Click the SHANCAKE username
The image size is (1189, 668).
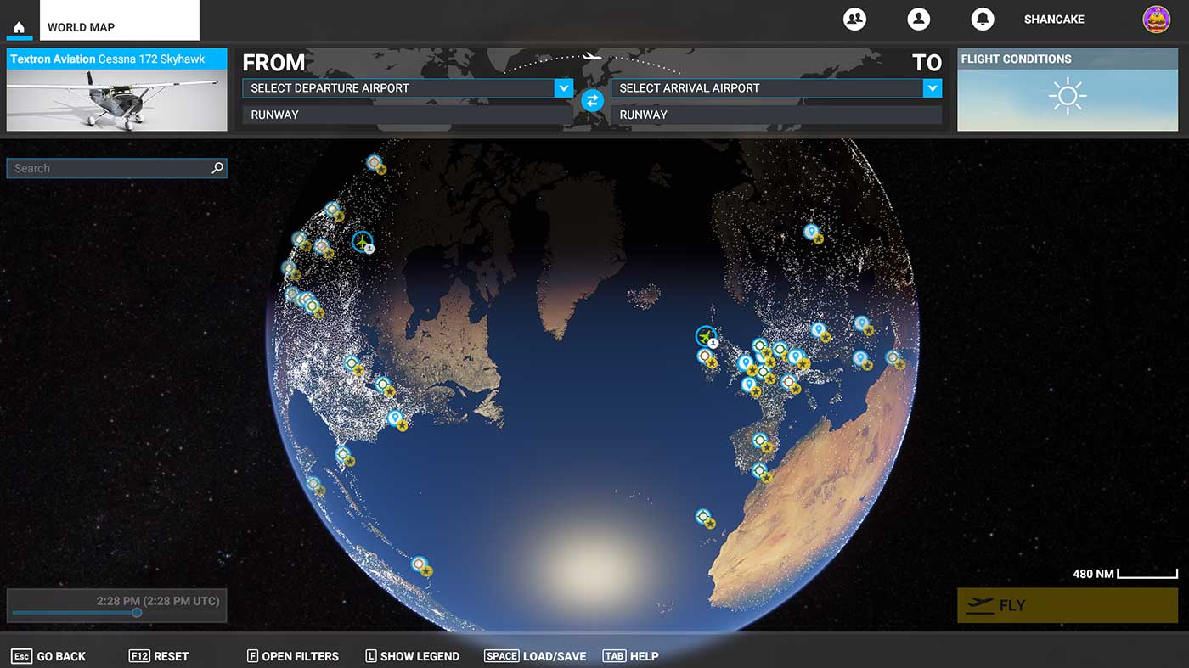[x=1054, y=20]
